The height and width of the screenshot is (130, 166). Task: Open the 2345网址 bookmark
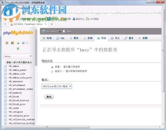(x=93, y=19)
